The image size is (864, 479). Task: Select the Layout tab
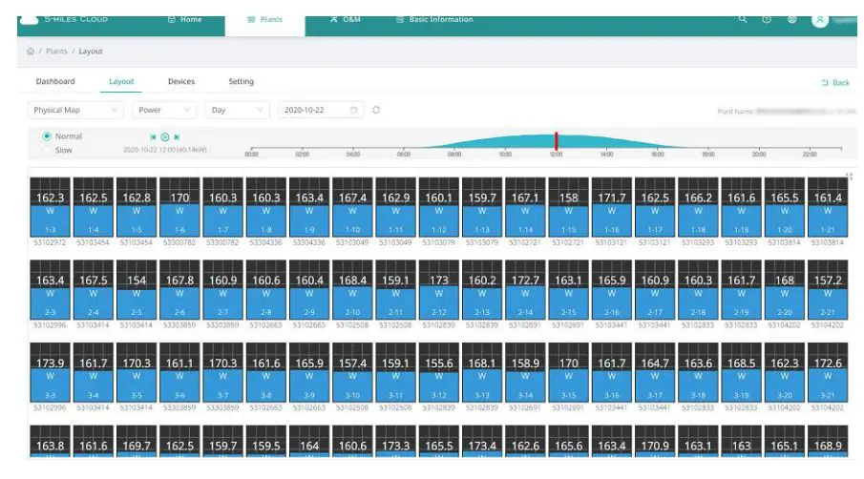(121, 81)
